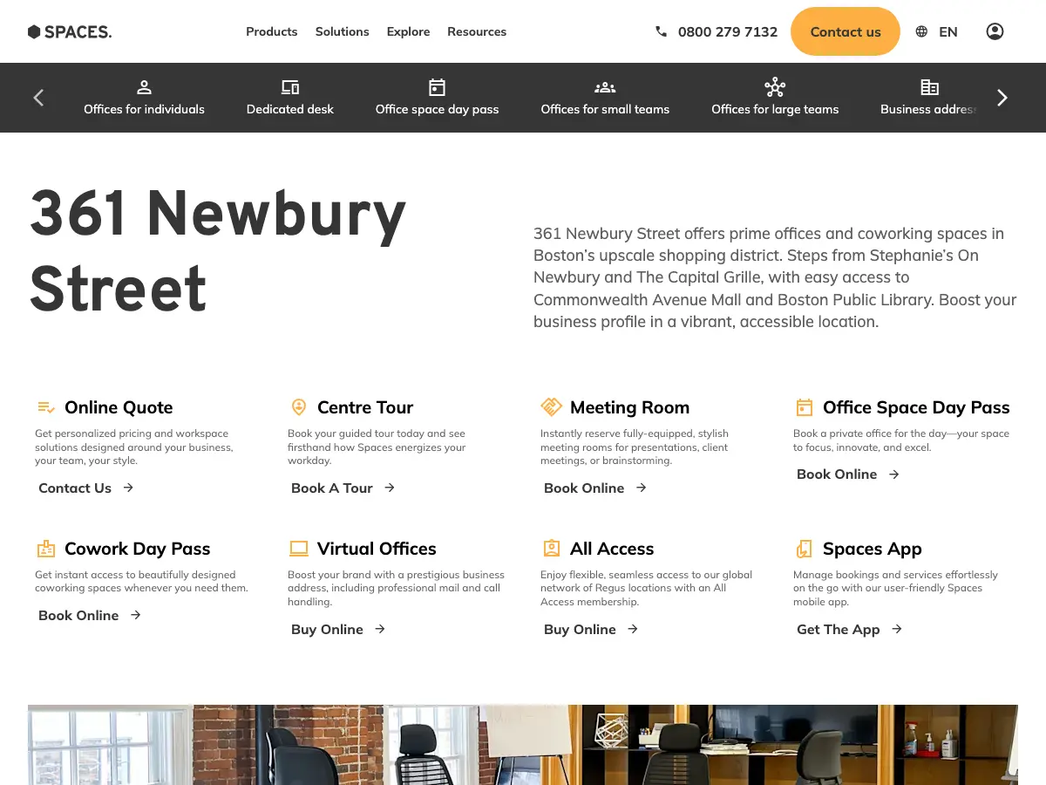Show next items in the product carousel

click(1002, 98)
